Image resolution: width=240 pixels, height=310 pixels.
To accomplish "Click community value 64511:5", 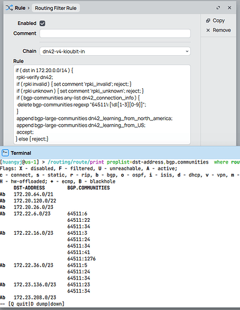I will coord(77,265).
